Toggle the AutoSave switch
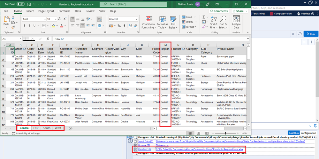The image size is (319, 159). point(20,4)
